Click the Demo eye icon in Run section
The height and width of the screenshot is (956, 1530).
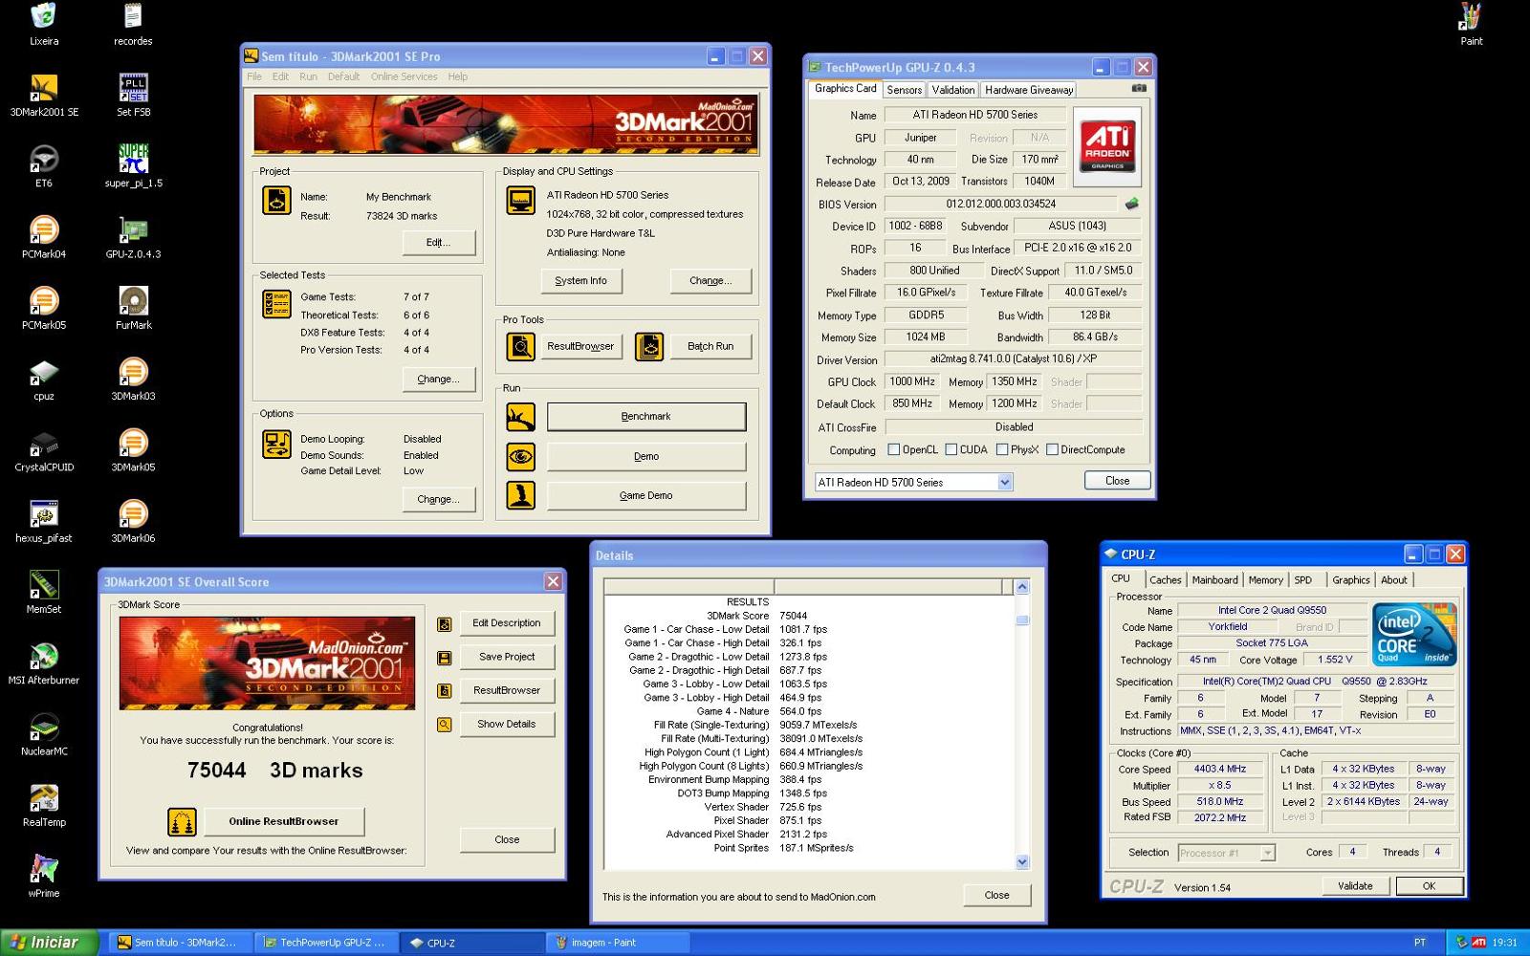520,456
